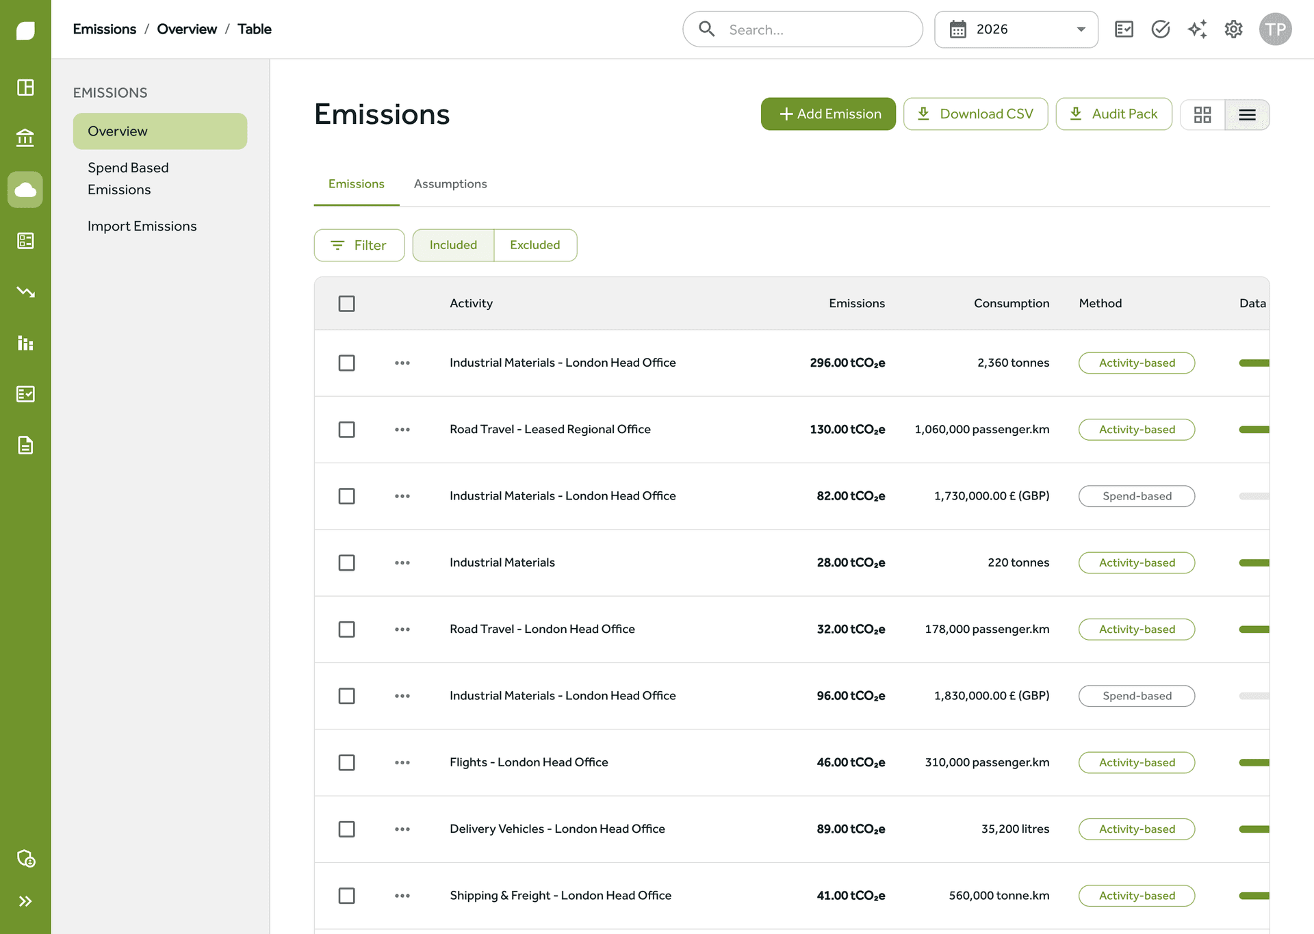The height and width of the screenshot is (934, 1314).
Task: Tick checkbox for 1,730,000.00 £ Industrial Materials row
Action: (347, 496)
